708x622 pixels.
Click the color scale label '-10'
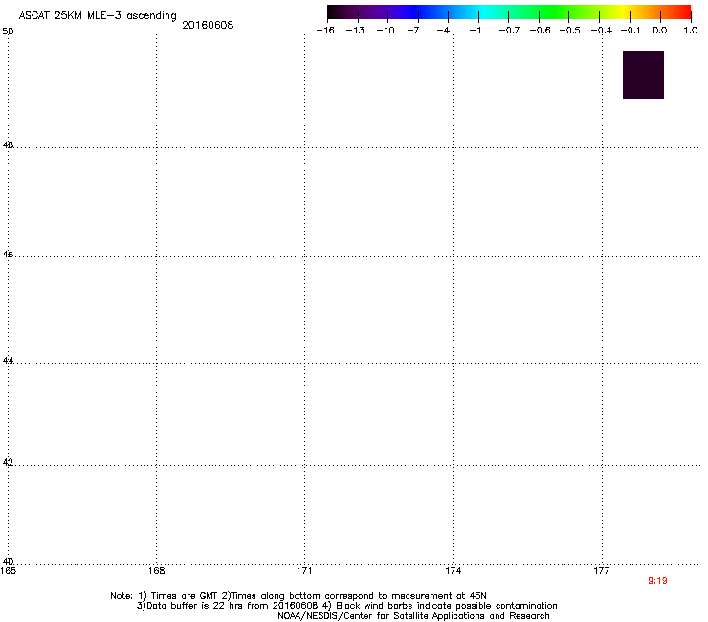pyautogui.click(x=386, y=31)
